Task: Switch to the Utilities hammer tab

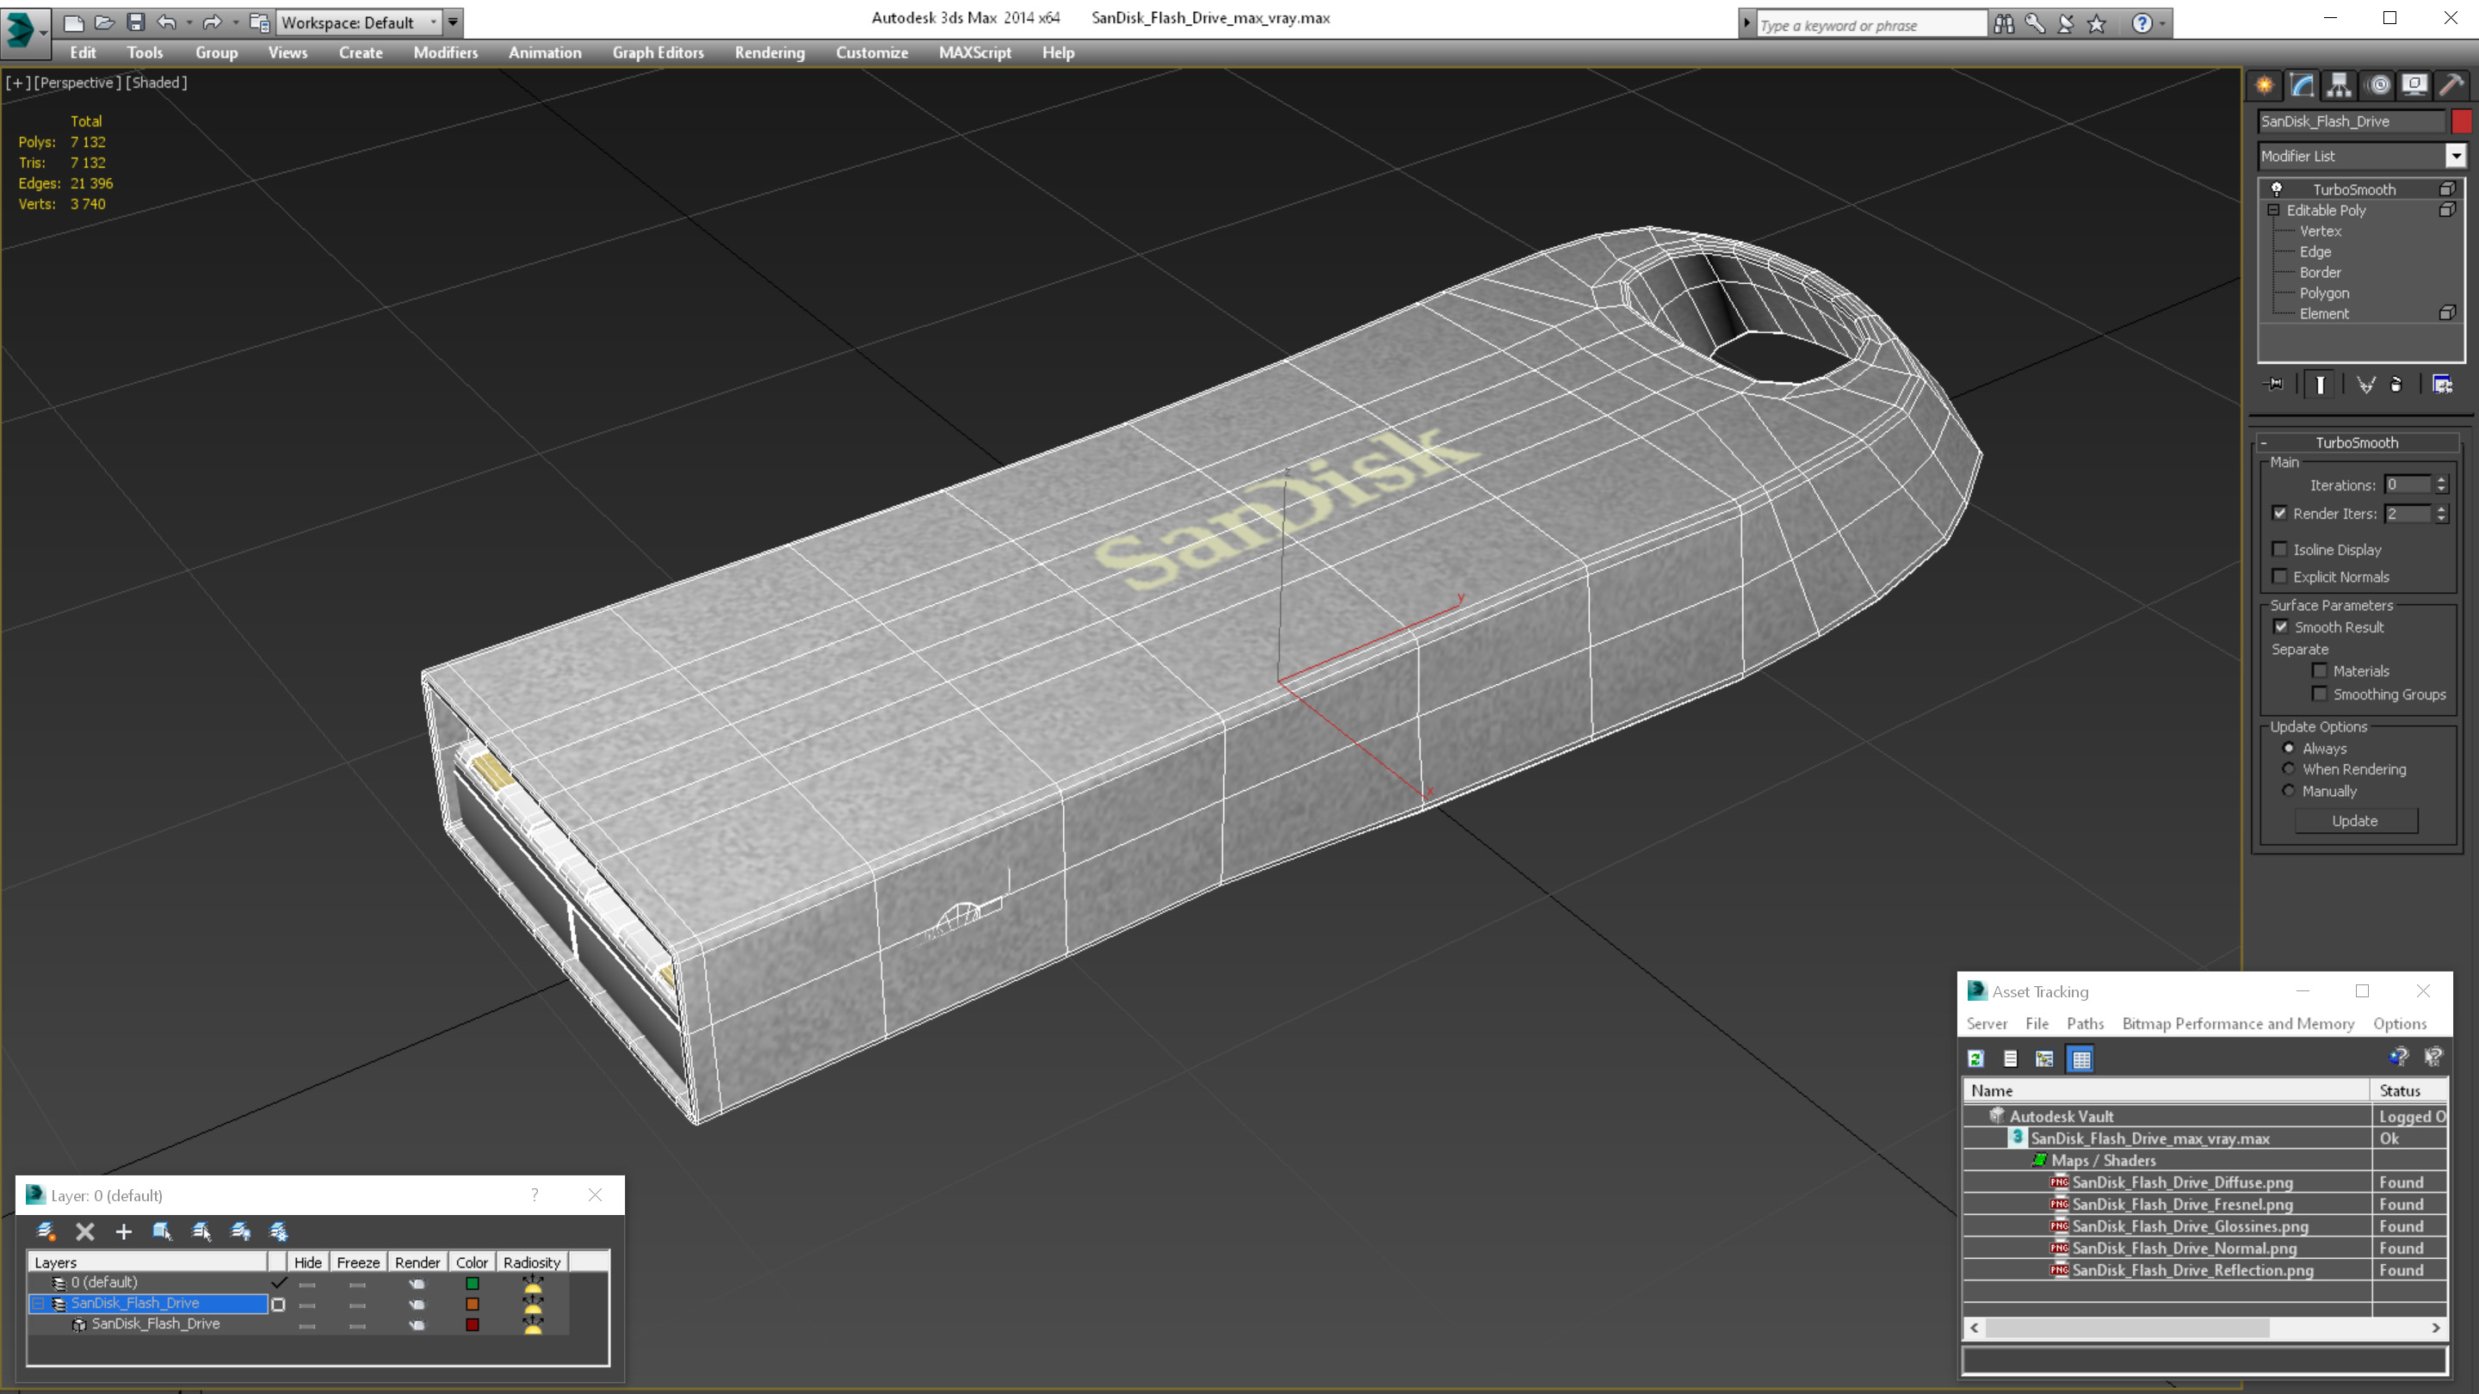Action: coord(2452,86)
